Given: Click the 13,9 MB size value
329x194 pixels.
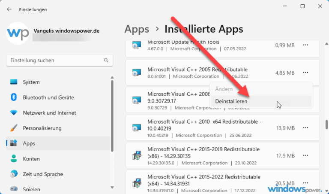Looking at the screenshot, I should [285, 128].
